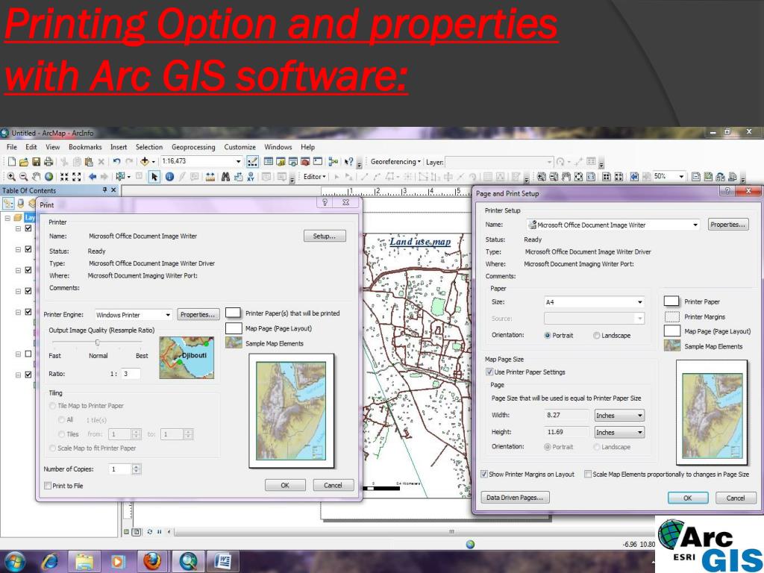Image resolution: width=764 pixels, height=573 pixels.
Task: Open the Customize menu
Action: 239,147
